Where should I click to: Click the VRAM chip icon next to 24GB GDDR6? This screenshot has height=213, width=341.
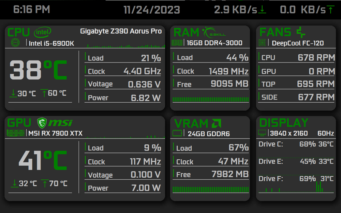177,133
